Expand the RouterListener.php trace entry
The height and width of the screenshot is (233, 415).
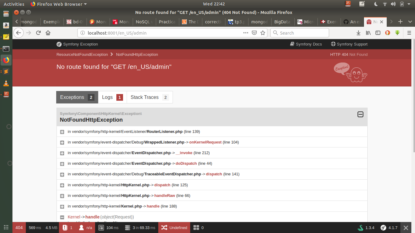(x=62, y=132)
